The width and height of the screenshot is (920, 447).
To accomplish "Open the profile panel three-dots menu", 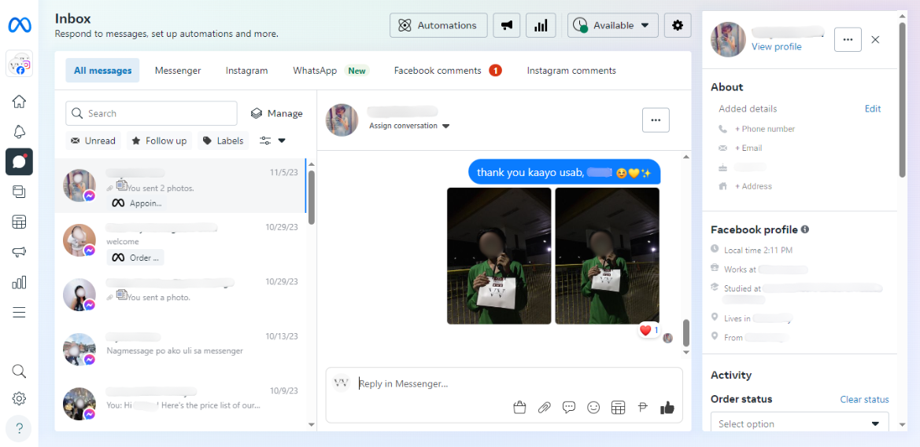I will click(x=848, y=39).
